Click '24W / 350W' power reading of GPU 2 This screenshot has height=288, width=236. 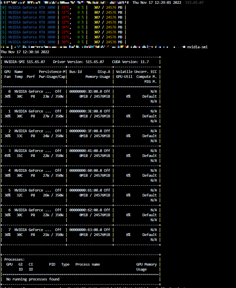click(53, 136)
